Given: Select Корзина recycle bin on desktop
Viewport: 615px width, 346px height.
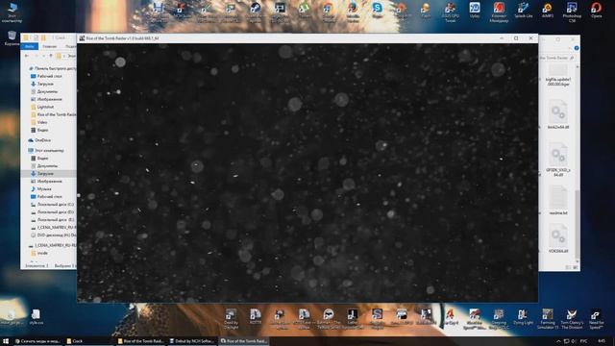Looking at the screenshot, I should click(x=12, y=38).
